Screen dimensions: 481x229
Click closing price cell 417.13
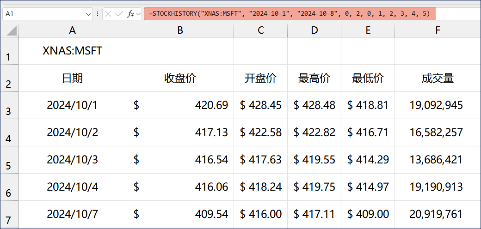point(180,133)
